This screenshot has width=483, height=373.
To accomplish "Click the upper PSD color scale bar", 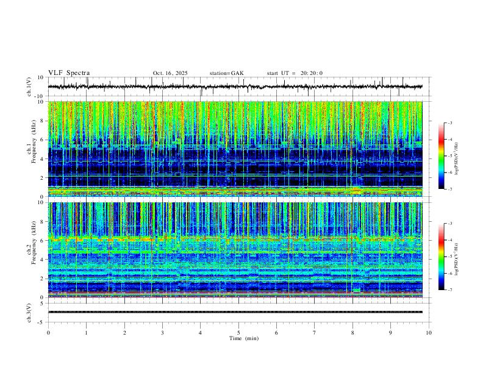I will [x=442, y=156].
